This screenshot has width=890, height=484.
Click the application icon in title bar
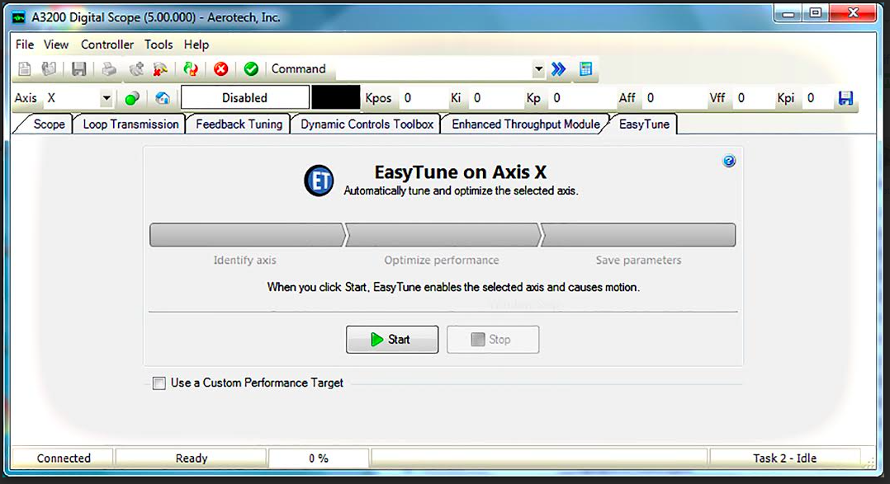pyautogui.click(x=19, y=17)
